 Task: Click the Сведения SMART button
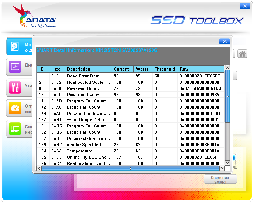[x=220, y=179]
